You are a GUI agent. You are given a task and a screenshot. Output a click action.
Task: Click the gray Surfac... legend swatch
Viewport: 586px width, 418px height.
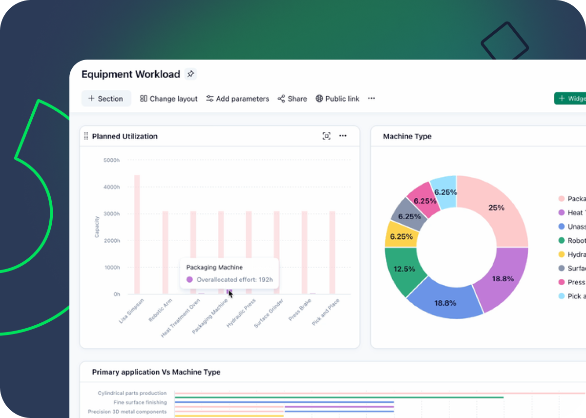point(561,268)
